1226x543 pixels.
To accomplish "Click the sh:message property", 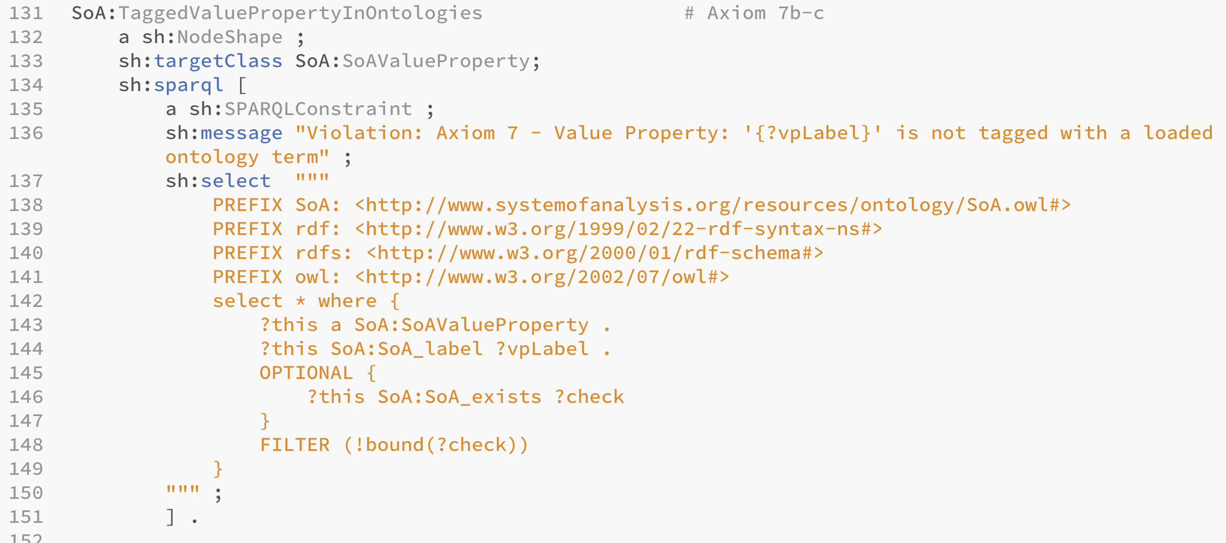I will click(224, 133).
